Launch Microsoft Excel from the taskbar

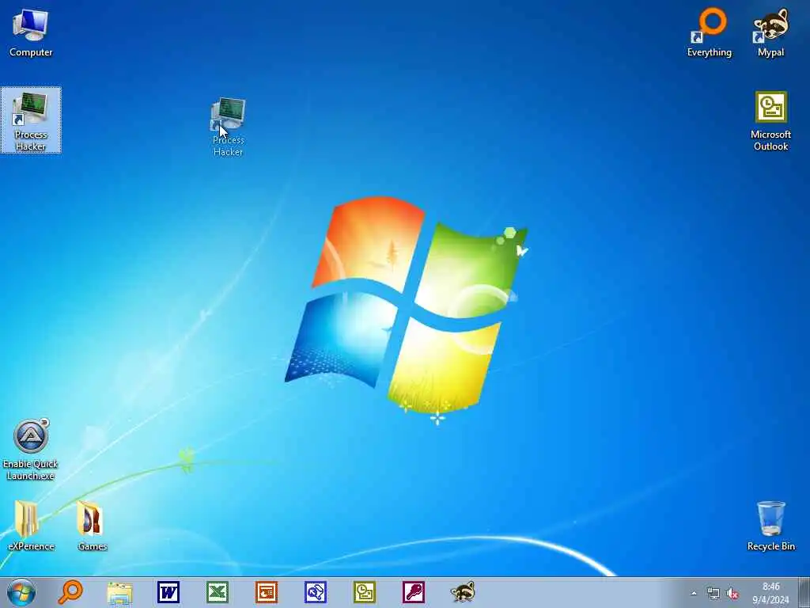[x=218, y=592]
